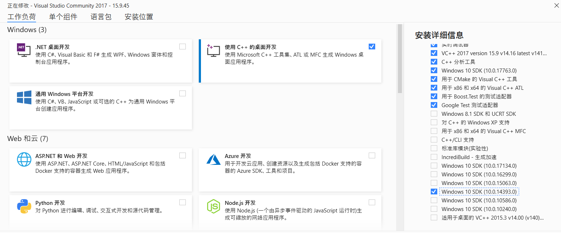Uncheck Windows 10 SDK (10.0.17763.0)
Image resolution: width=561 pixels, height=233 pixels.
click(434, 70)
